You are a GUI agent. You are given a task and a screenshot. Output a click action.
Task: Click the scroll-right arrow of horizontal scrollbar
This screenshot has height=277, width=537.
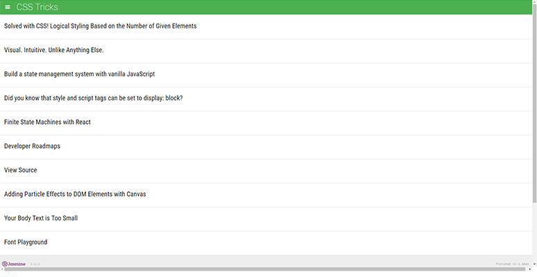tap(529, 269)
